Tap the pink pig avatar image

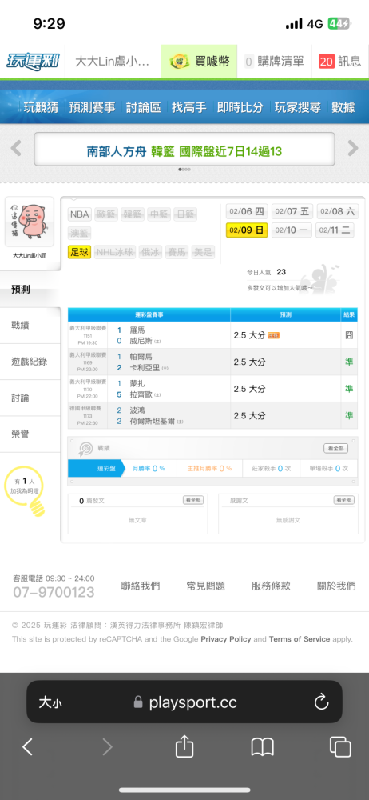coord(30,222)
